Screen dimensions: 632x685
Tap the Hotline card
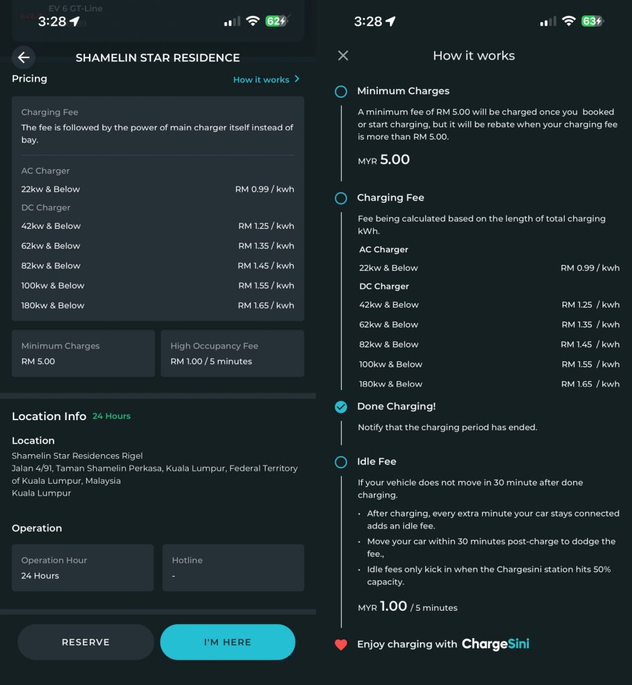click(x=233, y=567)
